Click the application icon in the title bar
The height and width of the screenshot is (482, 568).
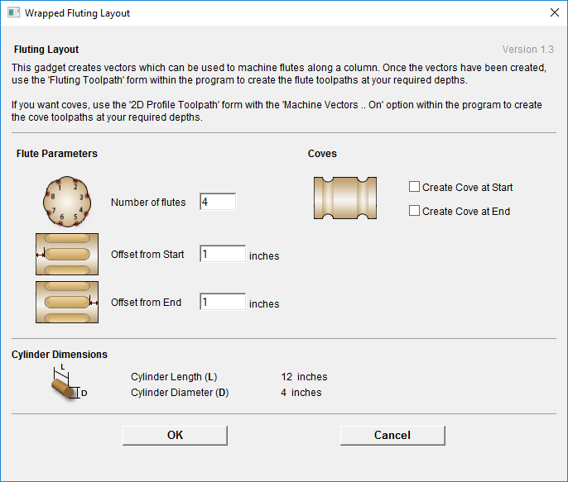tap(14, 13)
